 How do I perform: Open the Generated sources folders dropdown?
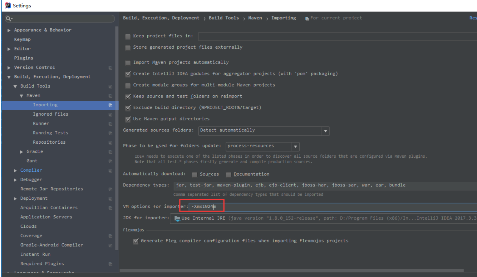326,131
